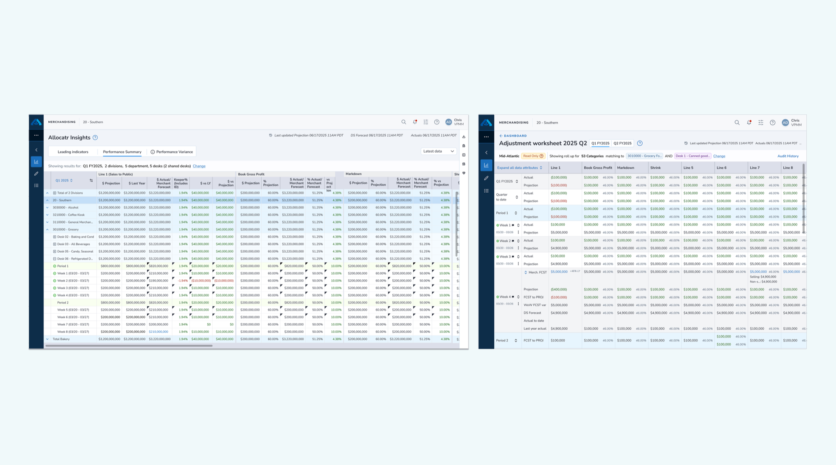836x465 pixels.
Task: Expand the 3210000 - Coffee Kiosk row
Action: click(x=47, y=215)
